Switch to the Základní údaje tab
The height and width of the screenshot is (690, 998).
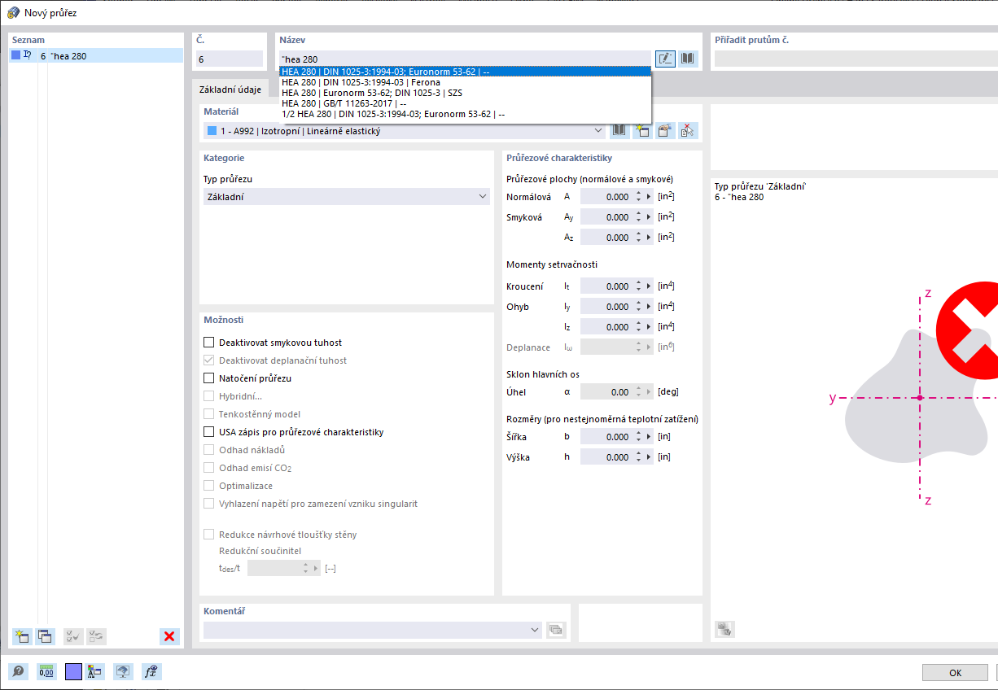point(230,90)
